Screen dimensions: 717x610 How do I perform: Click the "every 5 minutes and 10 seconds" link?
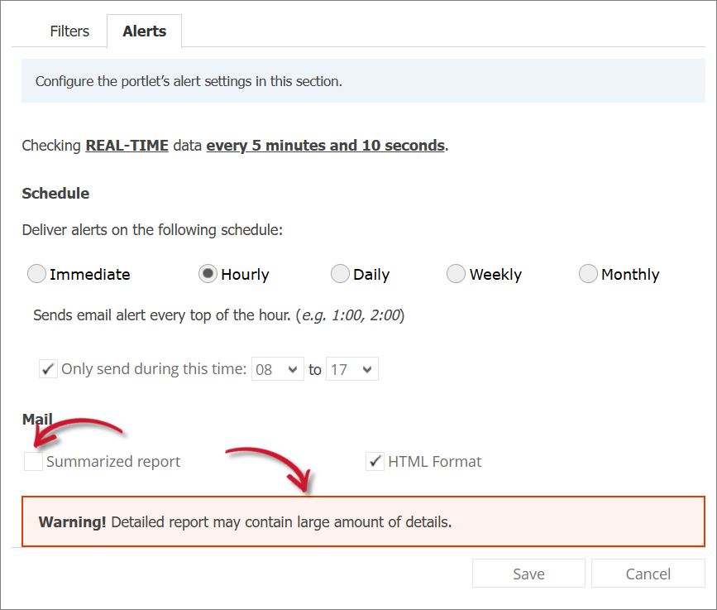325,145
